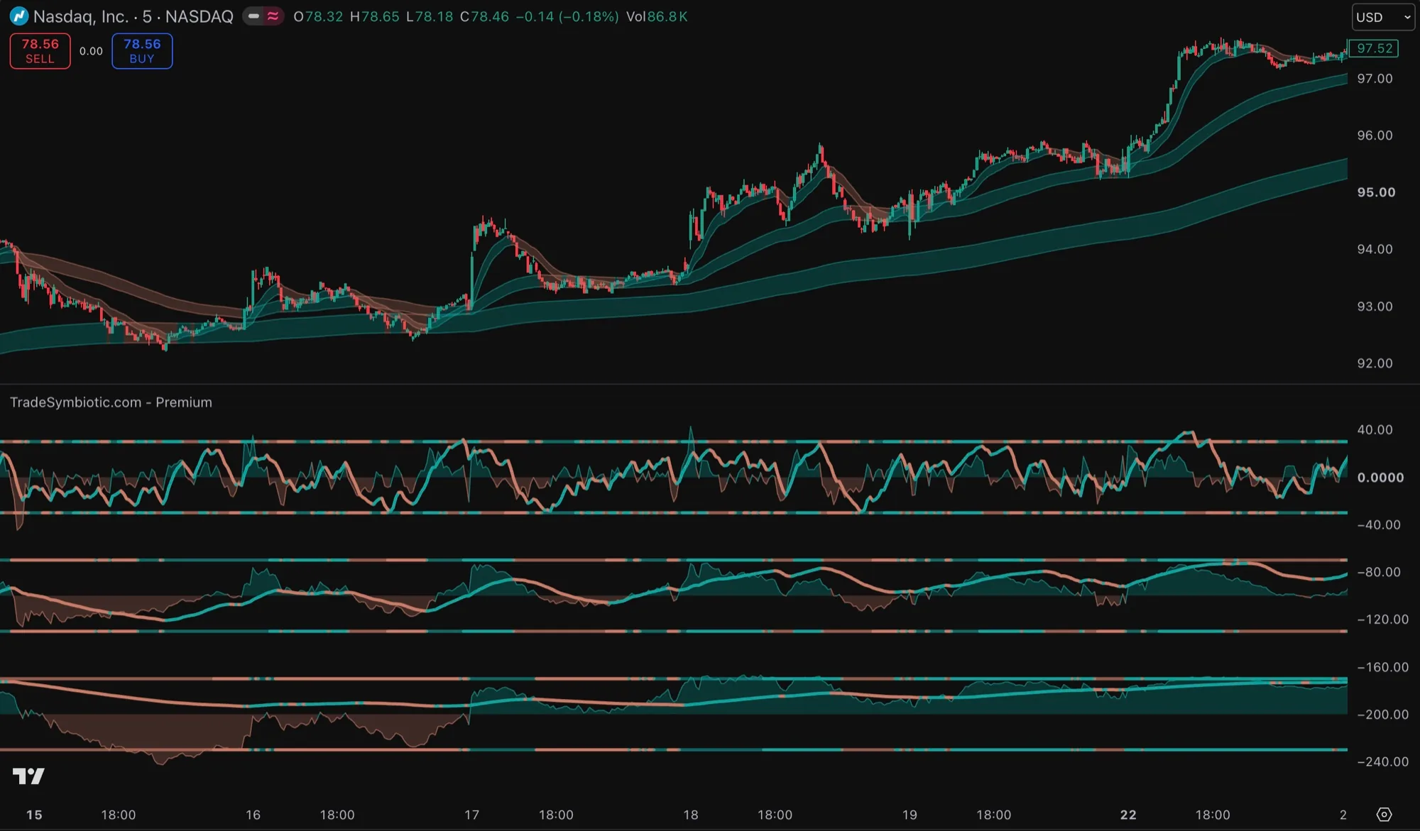
Task: Open the USD currency dropdown
Action: tap(1383, 17)
